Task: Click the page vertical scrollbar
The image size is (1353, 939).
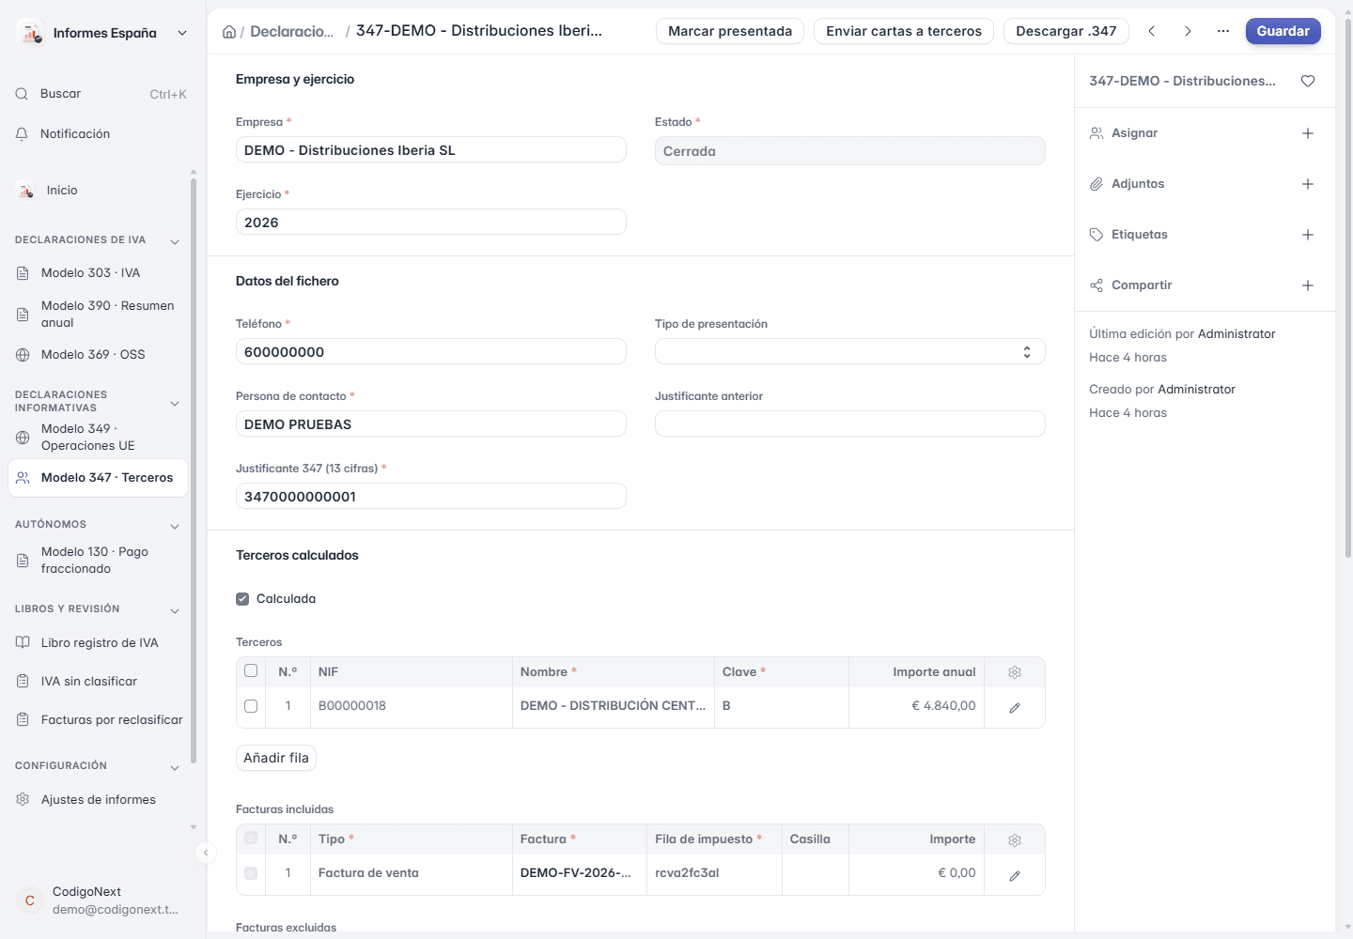Action: (x=1347, y=287)
